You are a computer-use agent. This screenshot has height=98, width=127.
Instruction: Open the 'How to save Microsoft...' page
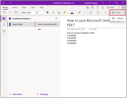pos(48,24)
